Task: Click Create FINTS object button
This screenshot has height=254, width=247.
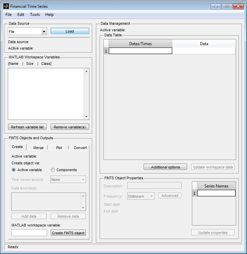Action: tap(68, 233)
